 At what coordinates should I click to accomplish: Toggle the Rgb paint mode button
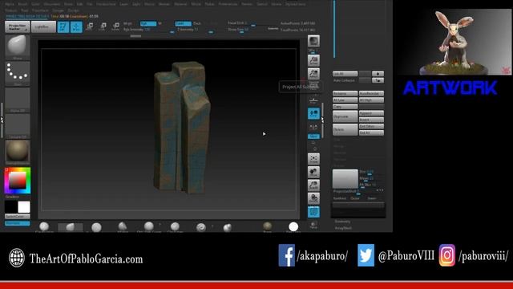[x=148, y=23]
